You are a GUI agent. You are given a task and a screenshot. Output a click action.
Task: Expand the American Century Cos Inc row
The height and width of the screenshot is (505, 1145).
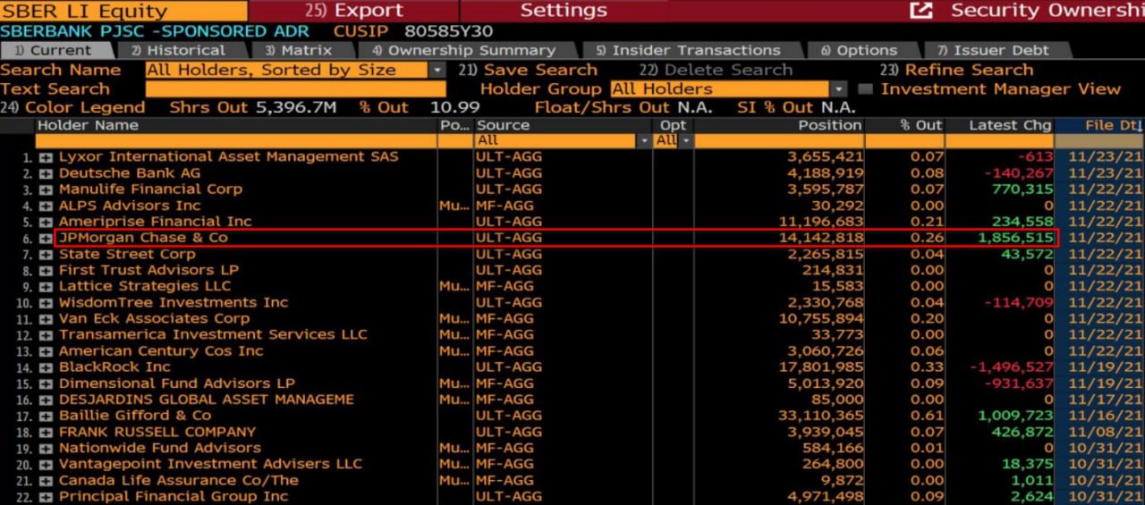point(46,351)
